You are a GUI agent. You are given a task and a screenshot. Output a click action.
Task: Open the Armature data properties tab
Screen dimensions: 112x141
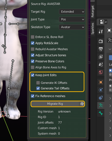tap(101, 105)
